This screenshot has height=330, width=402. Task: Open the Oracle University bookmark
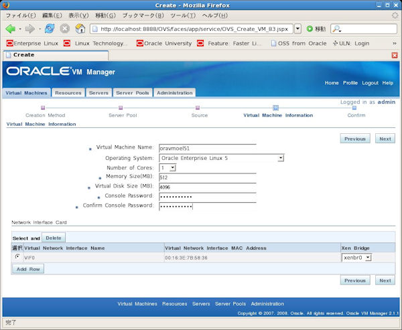pos(164,43)
